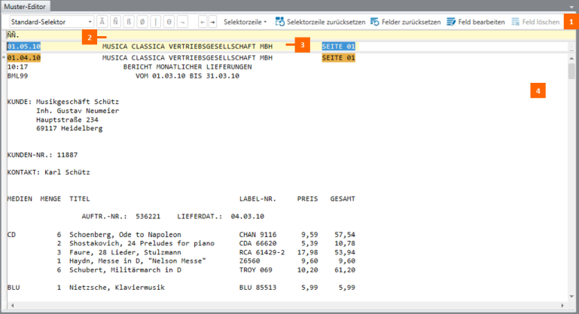
Task: Click the Ã alphabetic selector icon
Action: tap(103, 22)
